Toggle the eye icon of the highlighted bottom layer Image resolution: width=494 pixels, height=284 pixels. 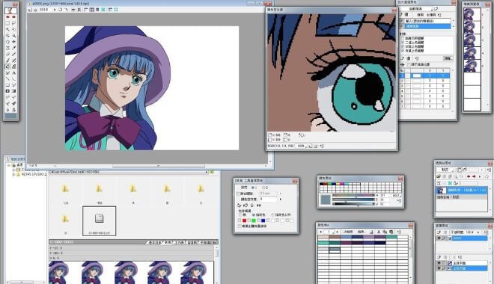439,268
